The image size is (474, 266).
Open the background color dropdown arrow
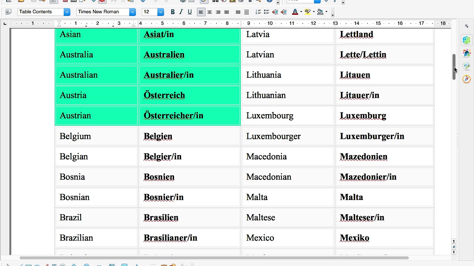pos(326,12)
